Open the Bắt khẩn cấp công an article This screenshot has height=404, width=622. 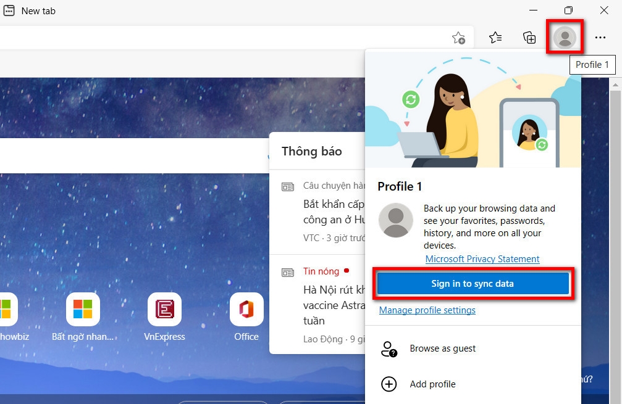[334, 212]
